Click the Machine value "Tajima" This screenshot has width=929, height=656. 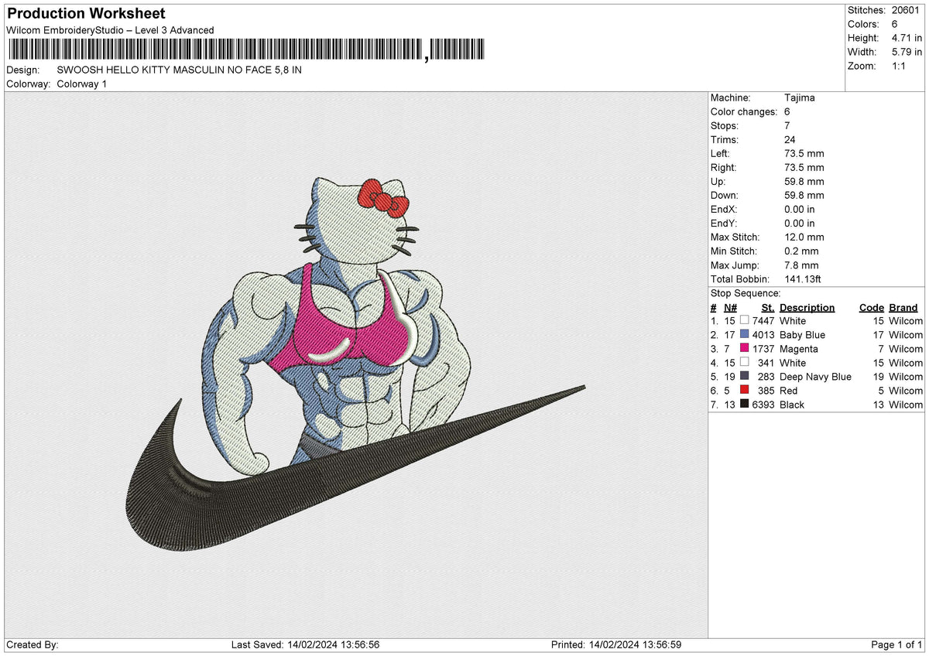(x=800, y=97)
